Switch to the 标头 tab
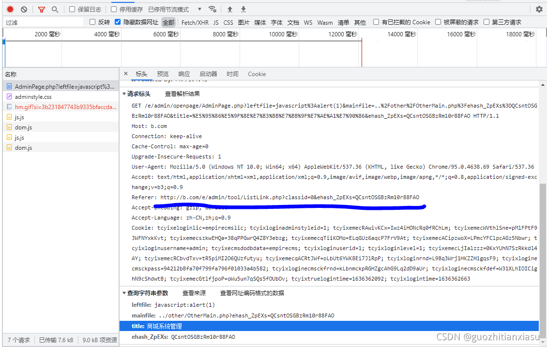547x347 pixels. click(142, 74)
